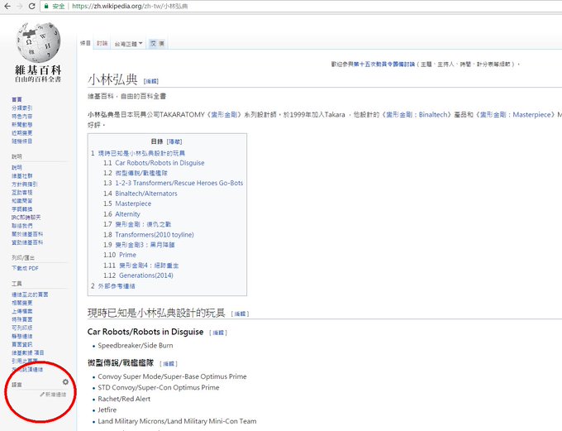562x431 pixels.
Task: Open 維基社群 sidebar link
Action: point(21,176)
